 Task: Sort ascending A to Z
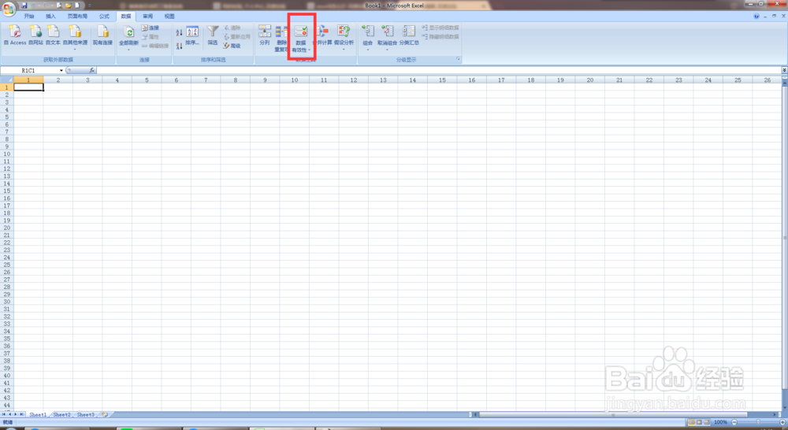coord(179,32)
